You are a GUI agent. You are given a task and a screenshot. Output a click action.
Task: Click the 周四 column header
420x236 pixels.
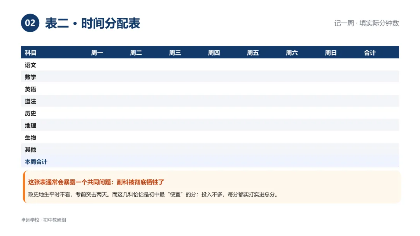(214, 53)
